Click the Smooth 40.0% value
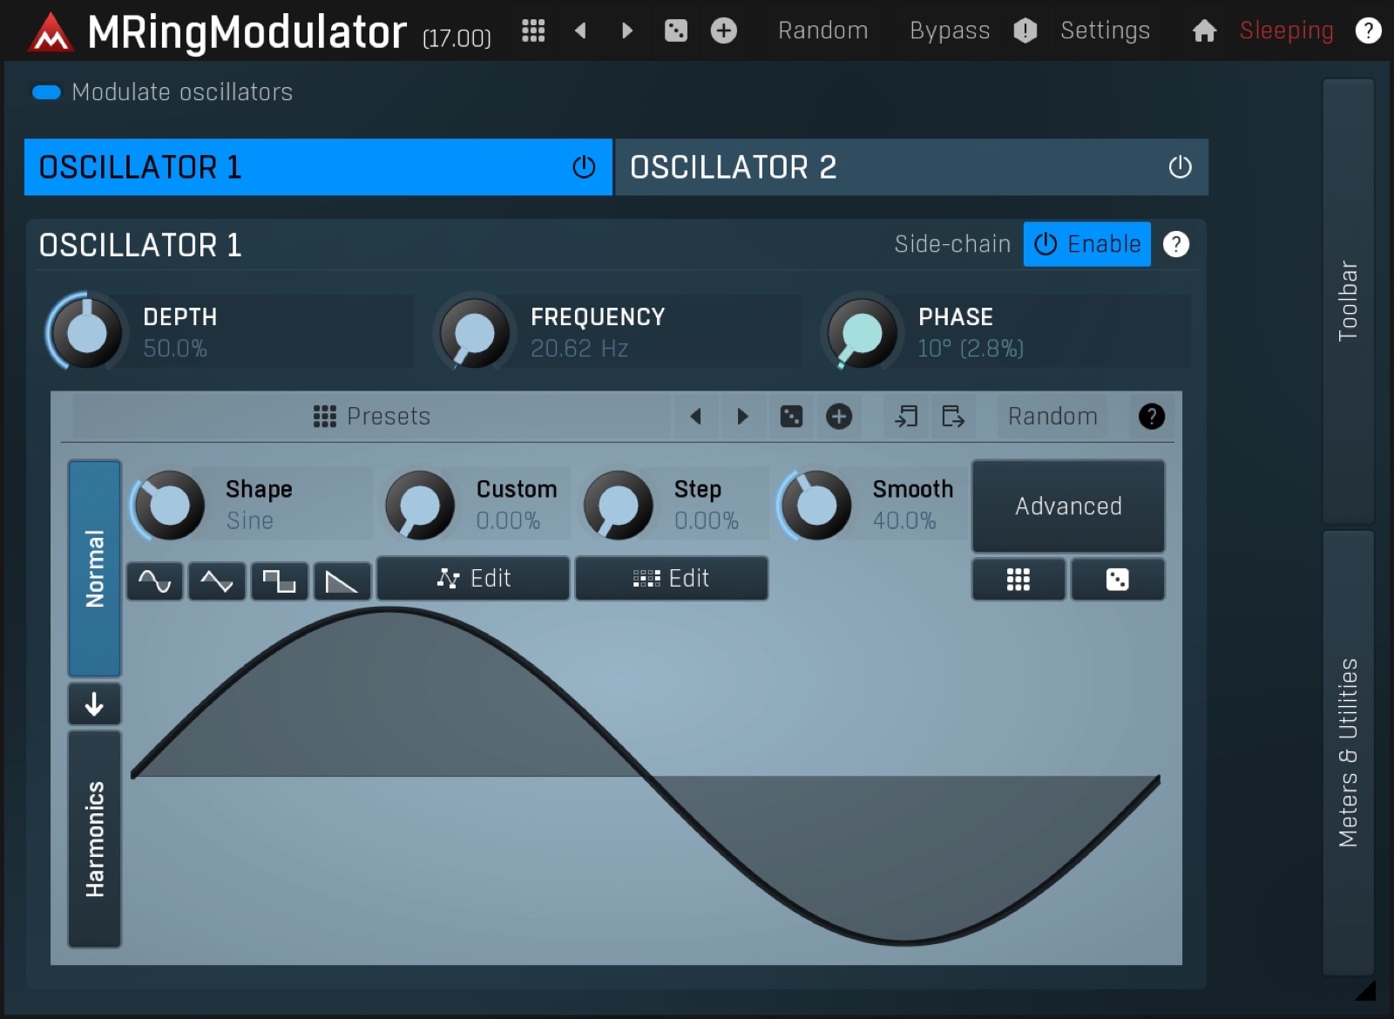Image resolution: width=1394 pixels, height=1019 pixels. pos(904,520)
